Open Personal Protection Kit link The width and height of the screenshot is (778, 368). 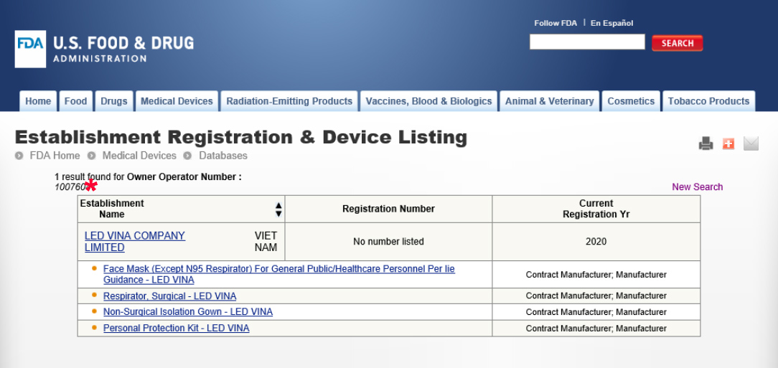(176, 328)
